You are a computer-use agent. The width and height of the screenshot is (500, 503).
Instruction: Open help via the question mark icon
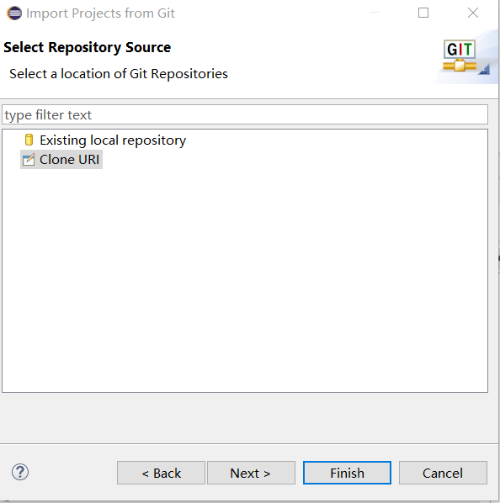tap(20, 472)
